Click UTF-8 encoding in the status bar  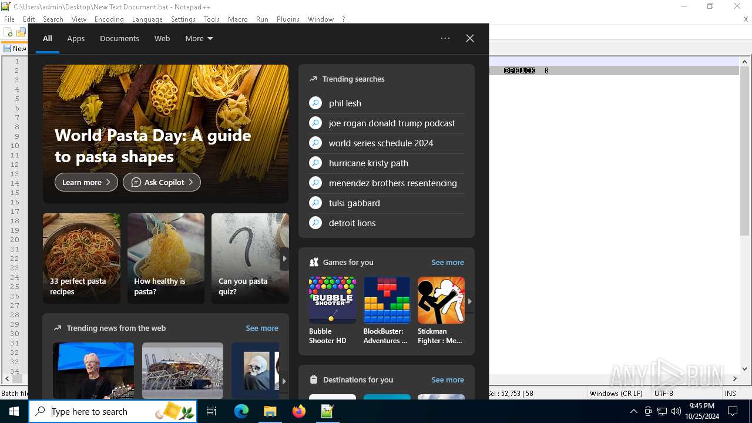pyautogui.click(x=663, y=394)
